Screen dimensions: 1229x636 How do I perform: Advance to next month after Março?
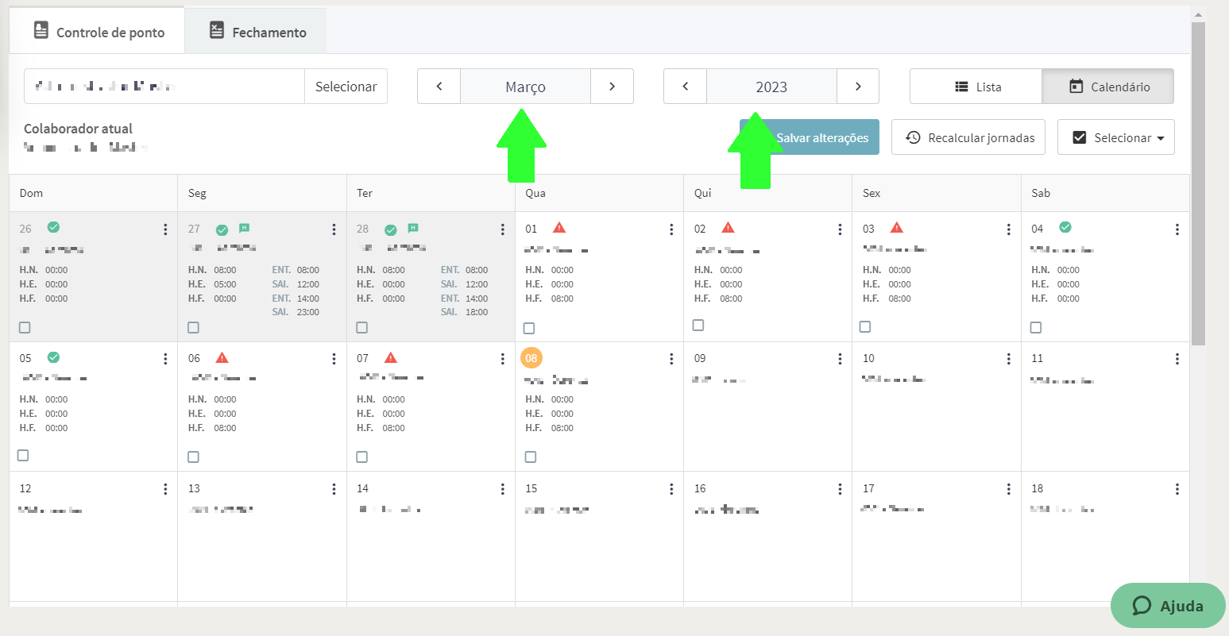[612, 87]
